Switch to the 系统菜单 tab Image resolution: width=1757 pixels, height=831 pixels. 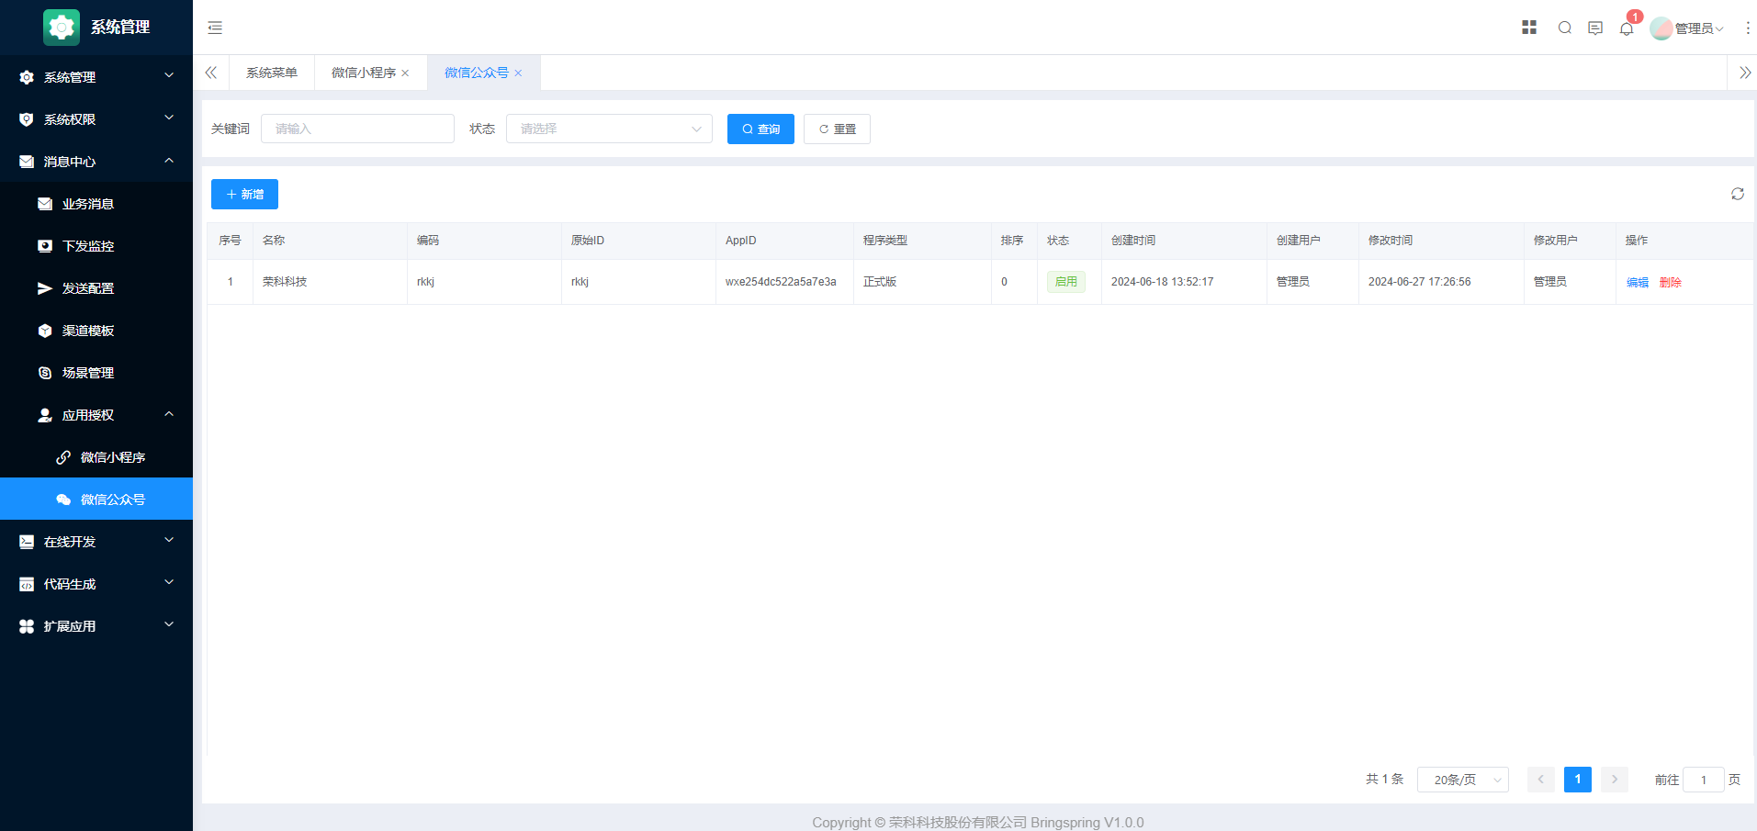point(272,73)
